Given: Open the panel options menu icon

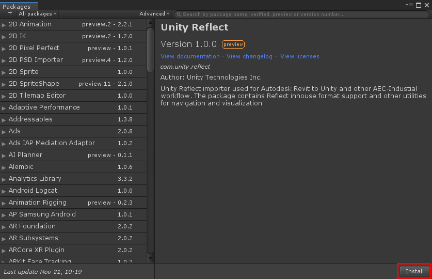Looking at the screenshot, I should coord(410,5).
